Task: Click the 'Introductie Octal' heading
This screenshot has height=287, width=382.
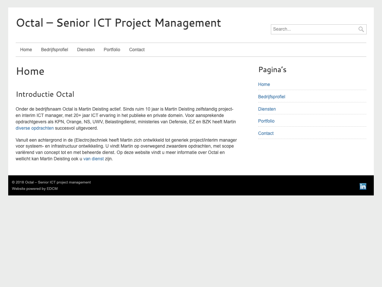Action: (x=45, y=94)
